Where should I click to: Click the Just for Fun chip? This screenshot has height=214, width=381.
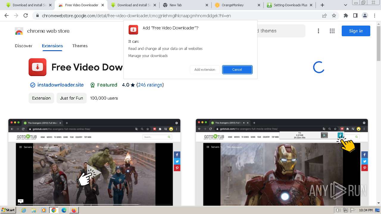point(71,98)
